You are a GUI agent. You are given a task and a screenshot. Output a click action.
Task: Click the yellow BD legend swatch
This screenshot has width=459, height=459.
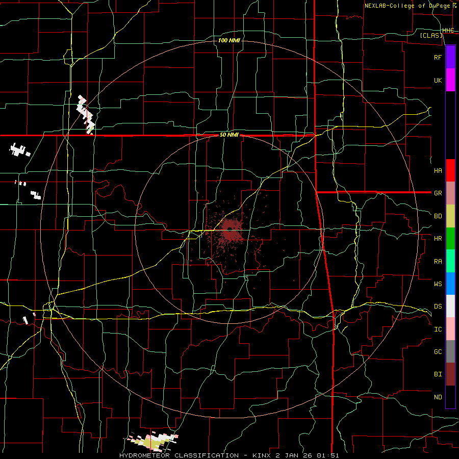click(450, 216)
